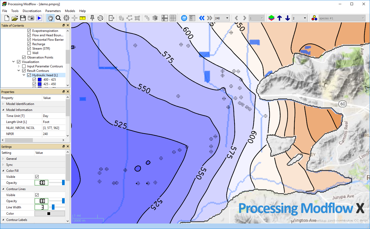The height and width of the screenshot is (229, 370).
Task: Click the pushpin icon in the toolbar
Action: 92,18
